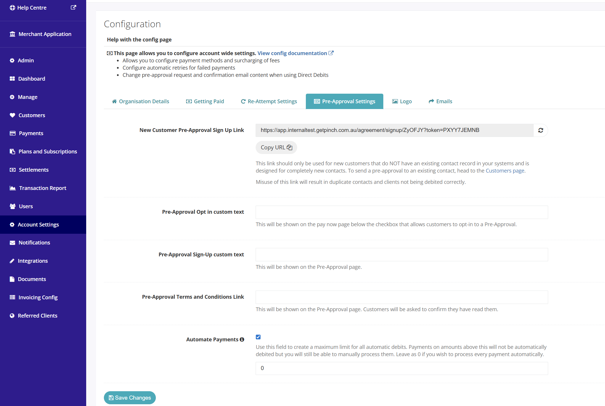The height and width of the screenshot is (406, 605).
Task: Click the Notifications envelope icon
Action: pos(12,243)
